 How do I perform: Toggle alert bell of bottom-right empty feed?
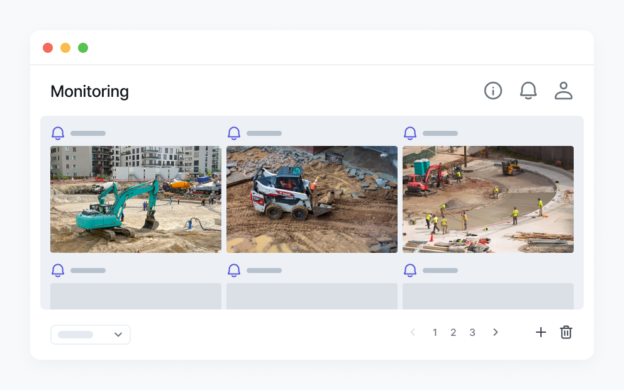(x=410, y=270)
